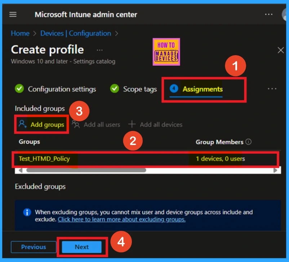Screen dimensions: 289x262
Task: Open the user account avatar
Action: (285, 15)
